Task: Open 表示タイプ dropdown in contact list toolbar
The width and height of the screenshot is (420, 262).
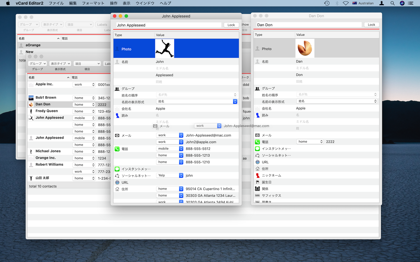Action: (x=60, y=63)
